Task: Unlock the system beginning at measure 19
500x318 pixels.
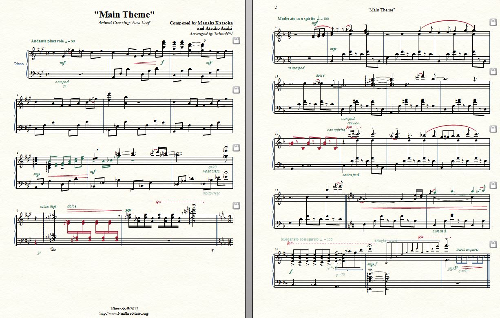Action: [493, 129]
